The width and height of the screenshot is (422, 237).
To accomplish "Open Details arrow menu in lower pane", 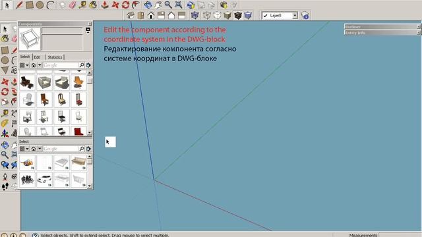I will 88,149.
